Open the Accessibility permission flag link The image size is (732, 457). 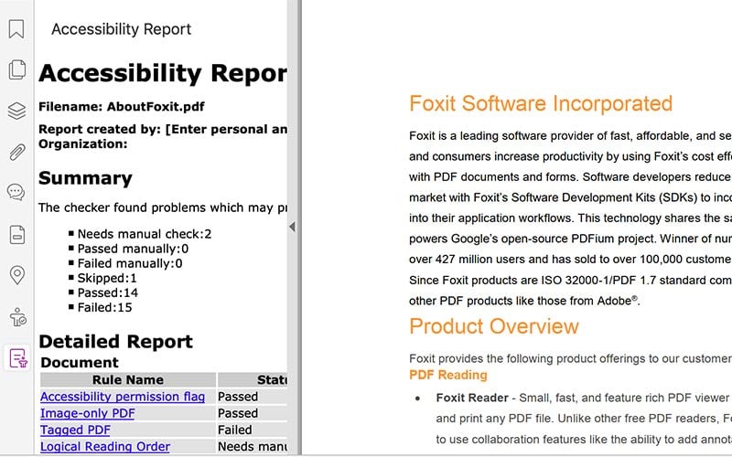tap(123, 397)
